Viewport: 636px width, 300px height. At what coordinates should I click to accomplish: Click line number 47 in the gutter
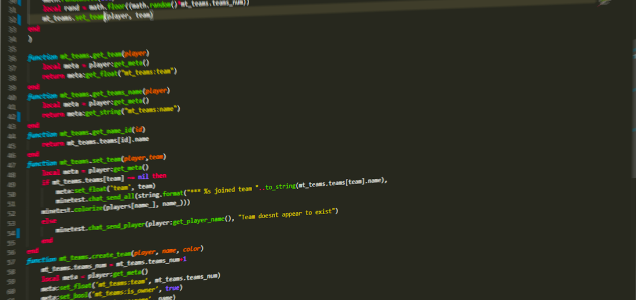[x=10, y=165]
